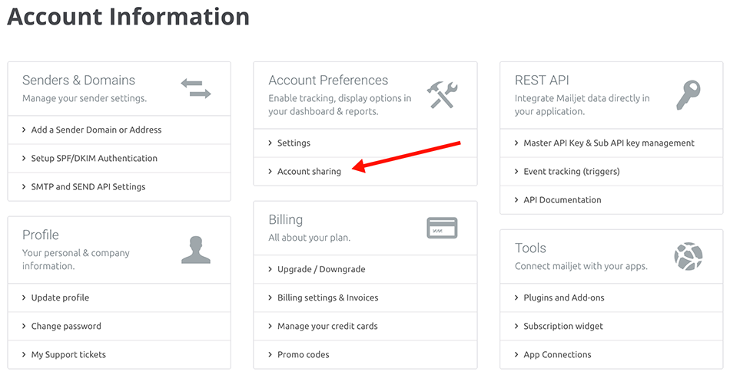This screenshot has width=730, height=378.
Task: Click the Profile person silhouette icon
Action: tap(196, 250)
